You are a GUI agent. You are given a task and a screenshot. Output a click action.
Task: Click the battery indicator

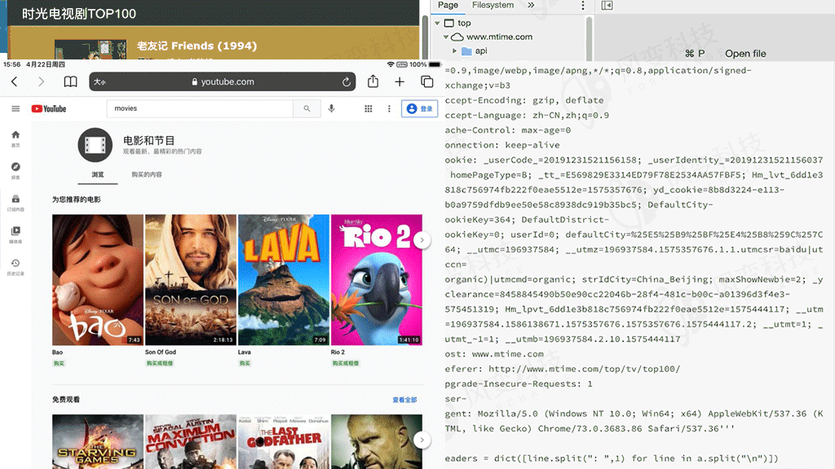[435, 64]
